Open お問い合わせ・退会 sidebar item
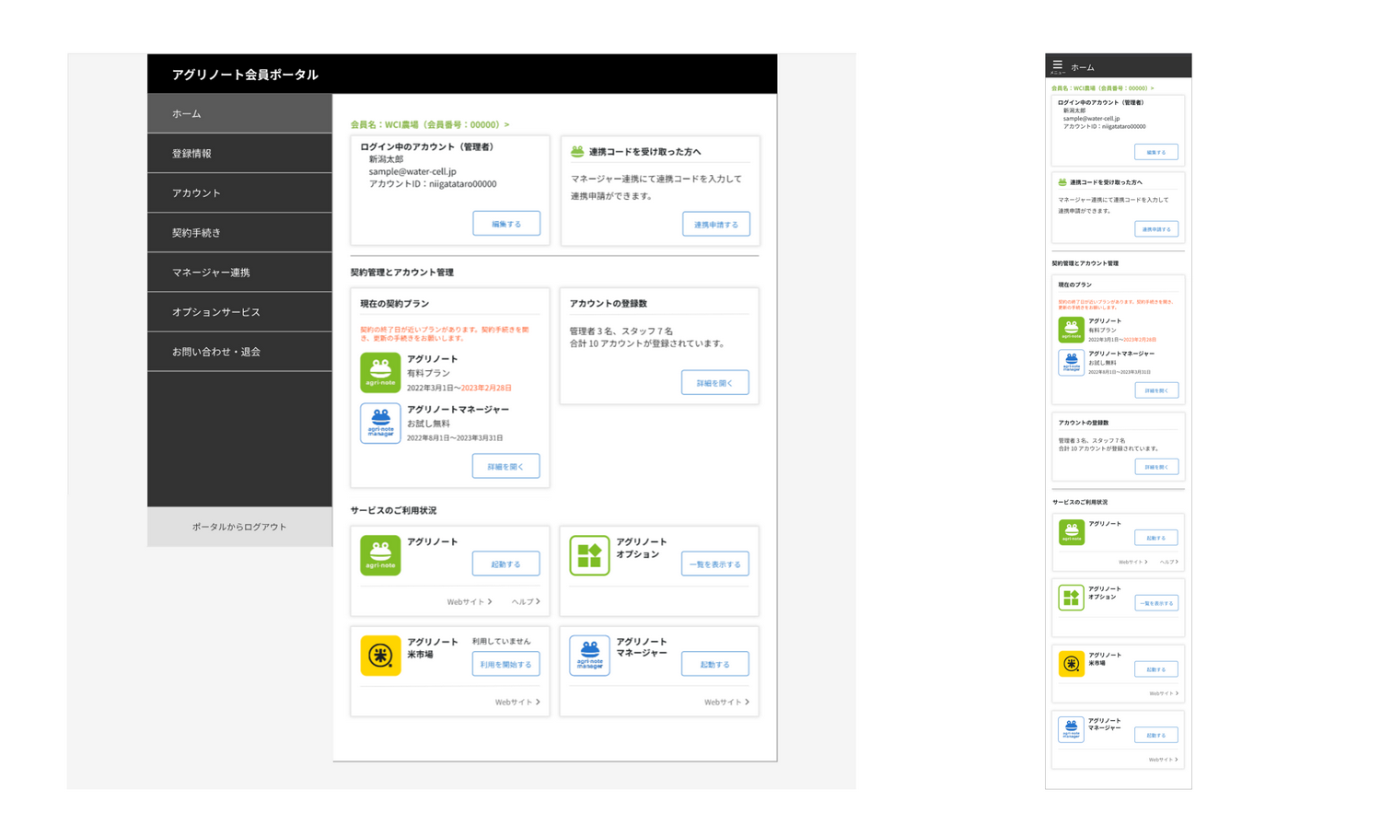Image resolution: width=1381 pixels, height=825 pixels. pos(239,351)
